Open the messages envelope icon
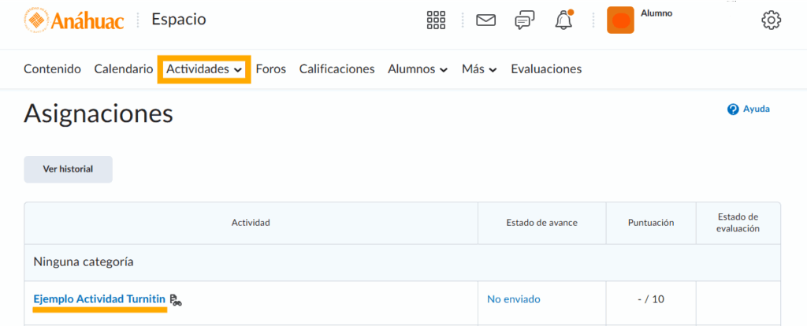Image resolution: width=807 pixels, height=326 pixels. (486, 20)
